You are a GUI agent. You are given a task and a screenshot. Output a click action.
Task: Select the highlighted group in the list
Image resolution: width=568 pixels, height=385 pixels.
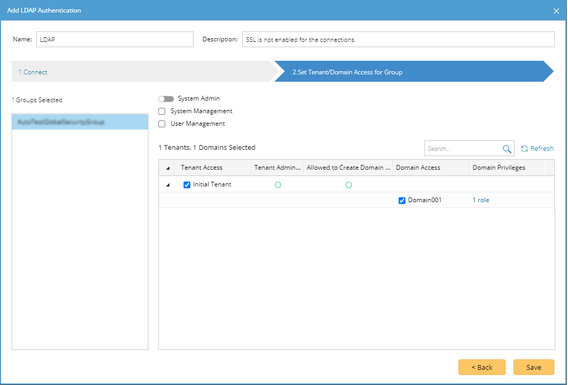coord(80,122)
